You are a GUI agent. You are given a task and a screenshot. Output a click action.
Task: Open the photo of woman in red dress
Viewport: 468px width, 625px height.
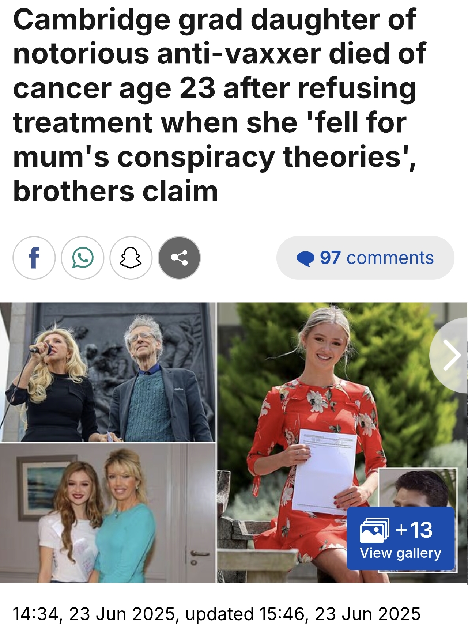pyautogui.click(x=342, y=442)
